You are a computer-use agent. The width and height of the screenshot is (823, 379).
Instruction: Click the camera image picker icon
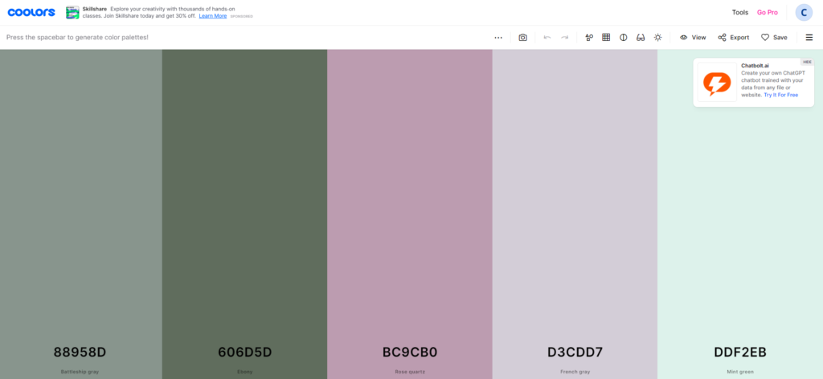(522, 38)
